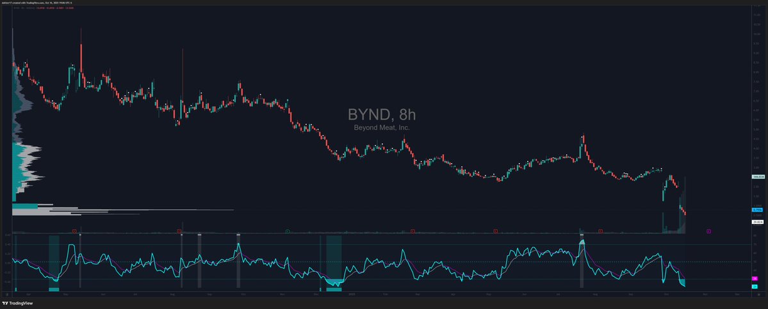
Task: Open the second red earnings marker from left
Action: pos(179,230)
